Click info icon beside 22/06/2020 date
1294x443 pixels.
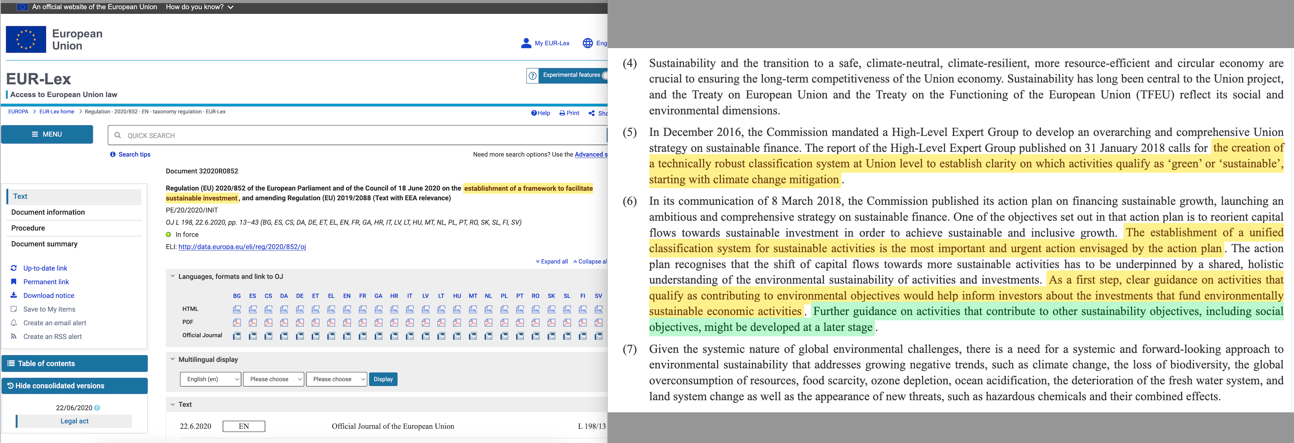click(x=97, y=408)
